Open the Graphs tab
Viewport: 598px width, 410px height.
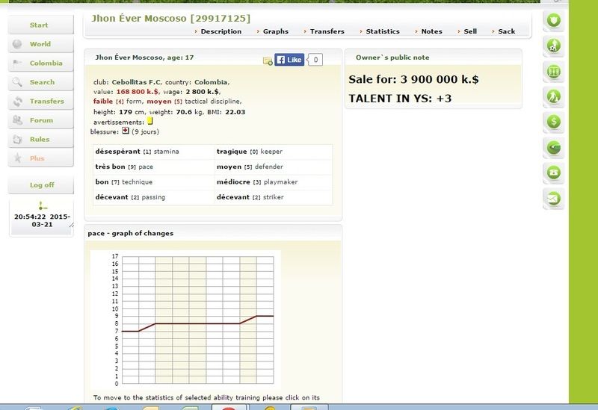274,31
